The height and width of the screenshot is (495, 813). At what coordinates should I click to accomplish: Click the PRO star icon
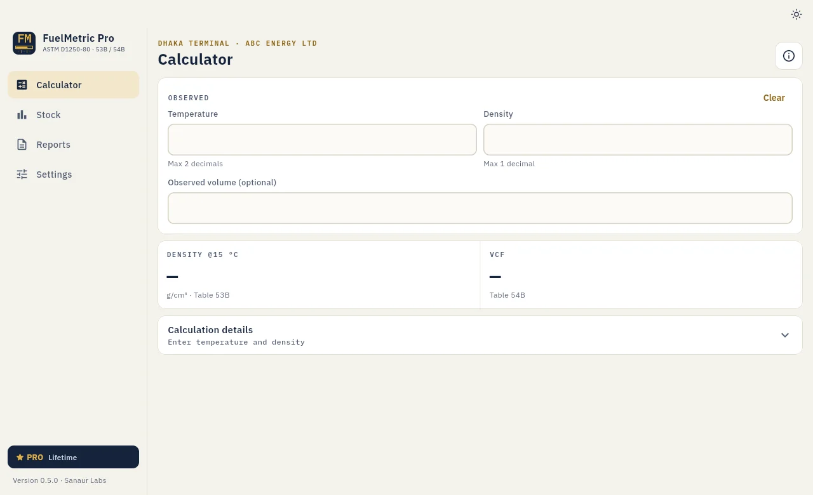click(x=20, y=457)
